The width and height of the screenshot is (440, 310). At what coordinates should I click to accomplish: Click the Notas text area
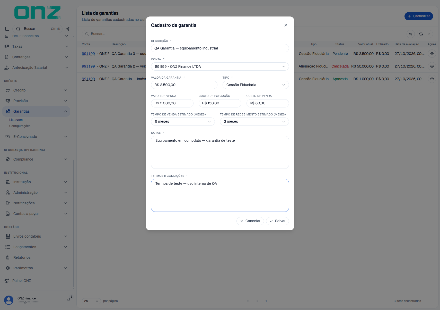coord(220,152)
